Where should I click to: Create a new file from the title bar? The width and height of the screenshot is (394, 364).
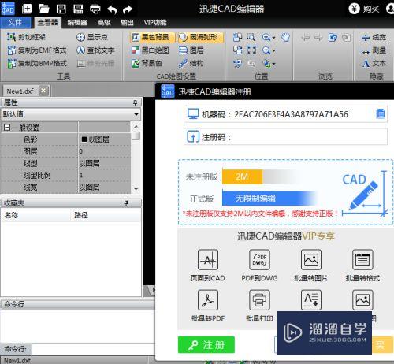click(27, 9)
